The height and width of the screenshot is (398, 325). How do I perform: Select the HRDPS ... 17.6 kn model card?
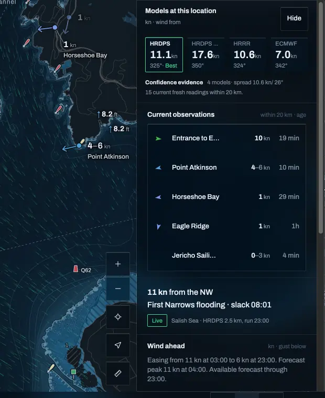[x=205, y=54]
